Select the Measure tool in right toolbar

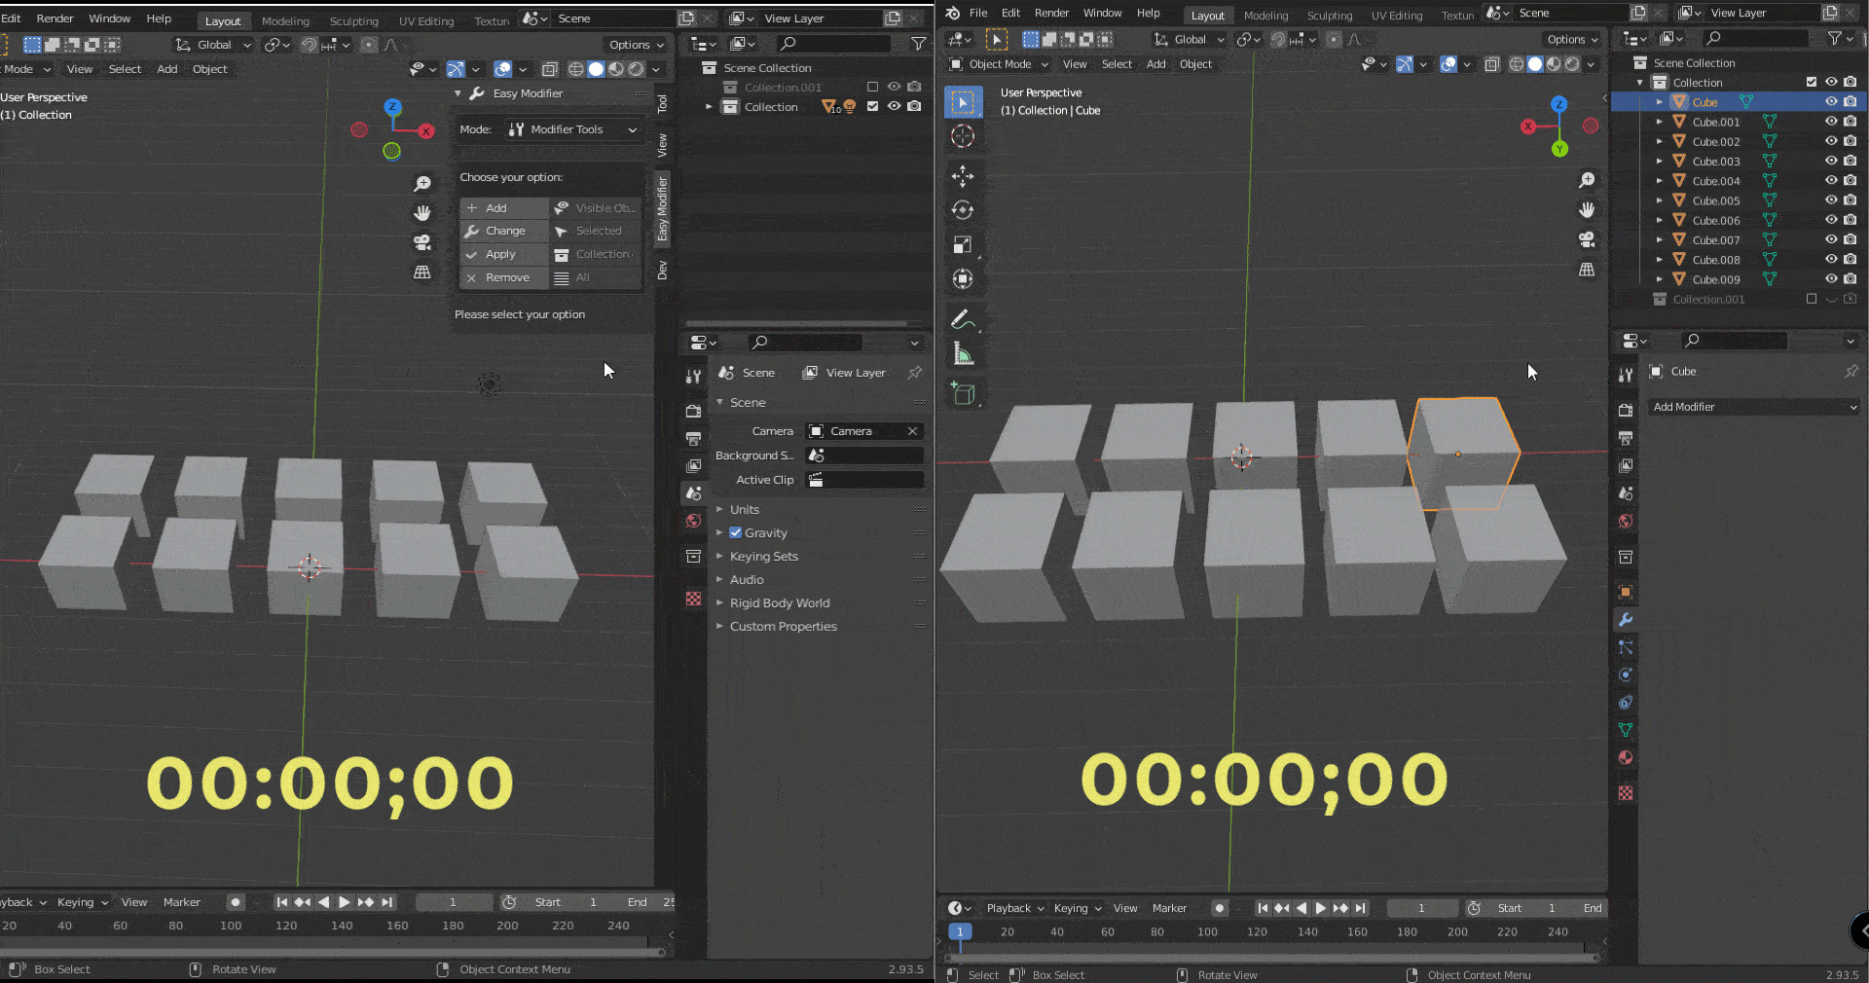click(x=963, y=354)
